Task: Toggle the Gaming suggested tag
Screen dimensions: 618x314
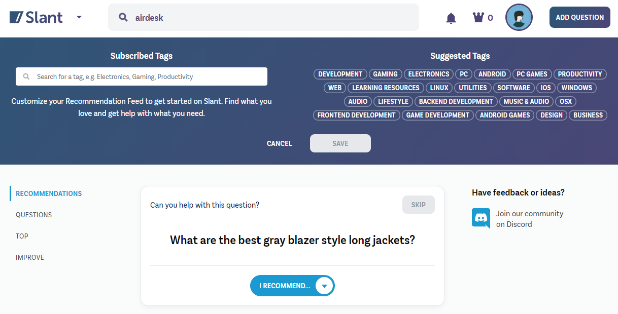Action: 385,74
